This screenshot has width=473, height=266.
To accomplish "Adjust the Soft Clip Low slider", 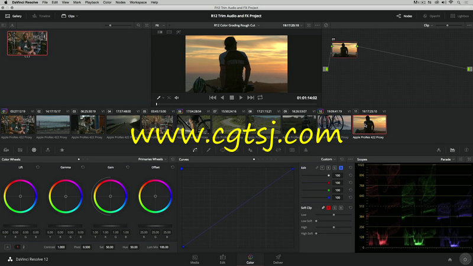I will tap(333, 215).
